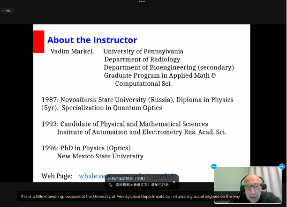Click 'Graduate Program in Applied Math &' line
Image resolution: width=287 pixels, height=207 pixels.
coord(160,75)
